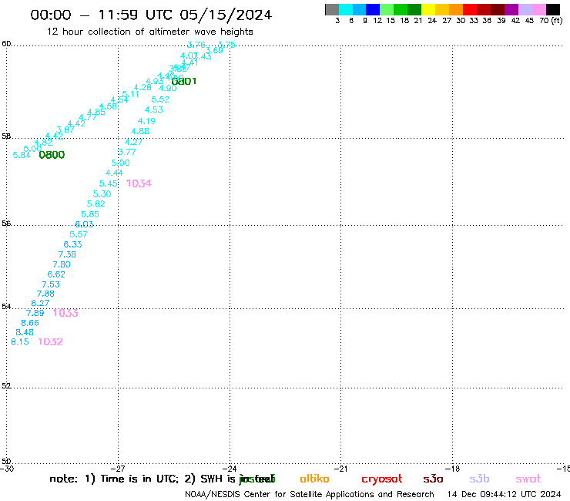Screen dimensions: 570x501
Task: Pick the purple swatch in the legend bar
Action: coord(511,9)
